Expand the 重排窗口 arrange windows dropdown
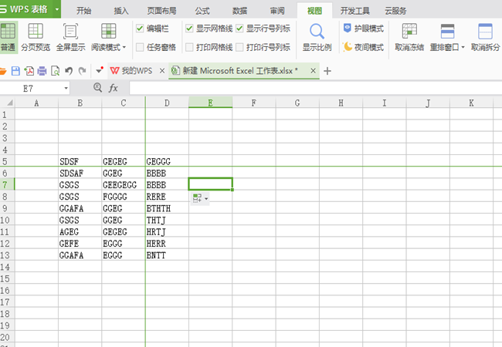This screenshot has width=502, height=347. point(463,47)
